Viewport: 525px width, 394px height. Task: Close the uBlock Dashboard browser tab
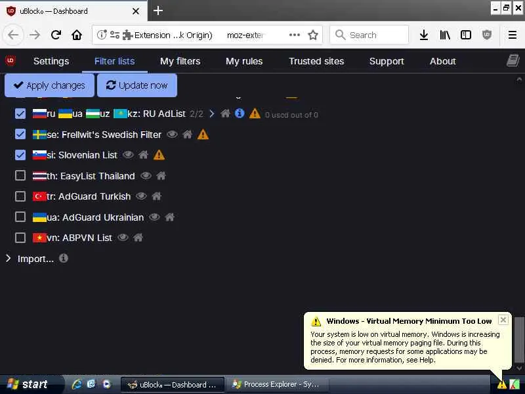pos(136,11)
